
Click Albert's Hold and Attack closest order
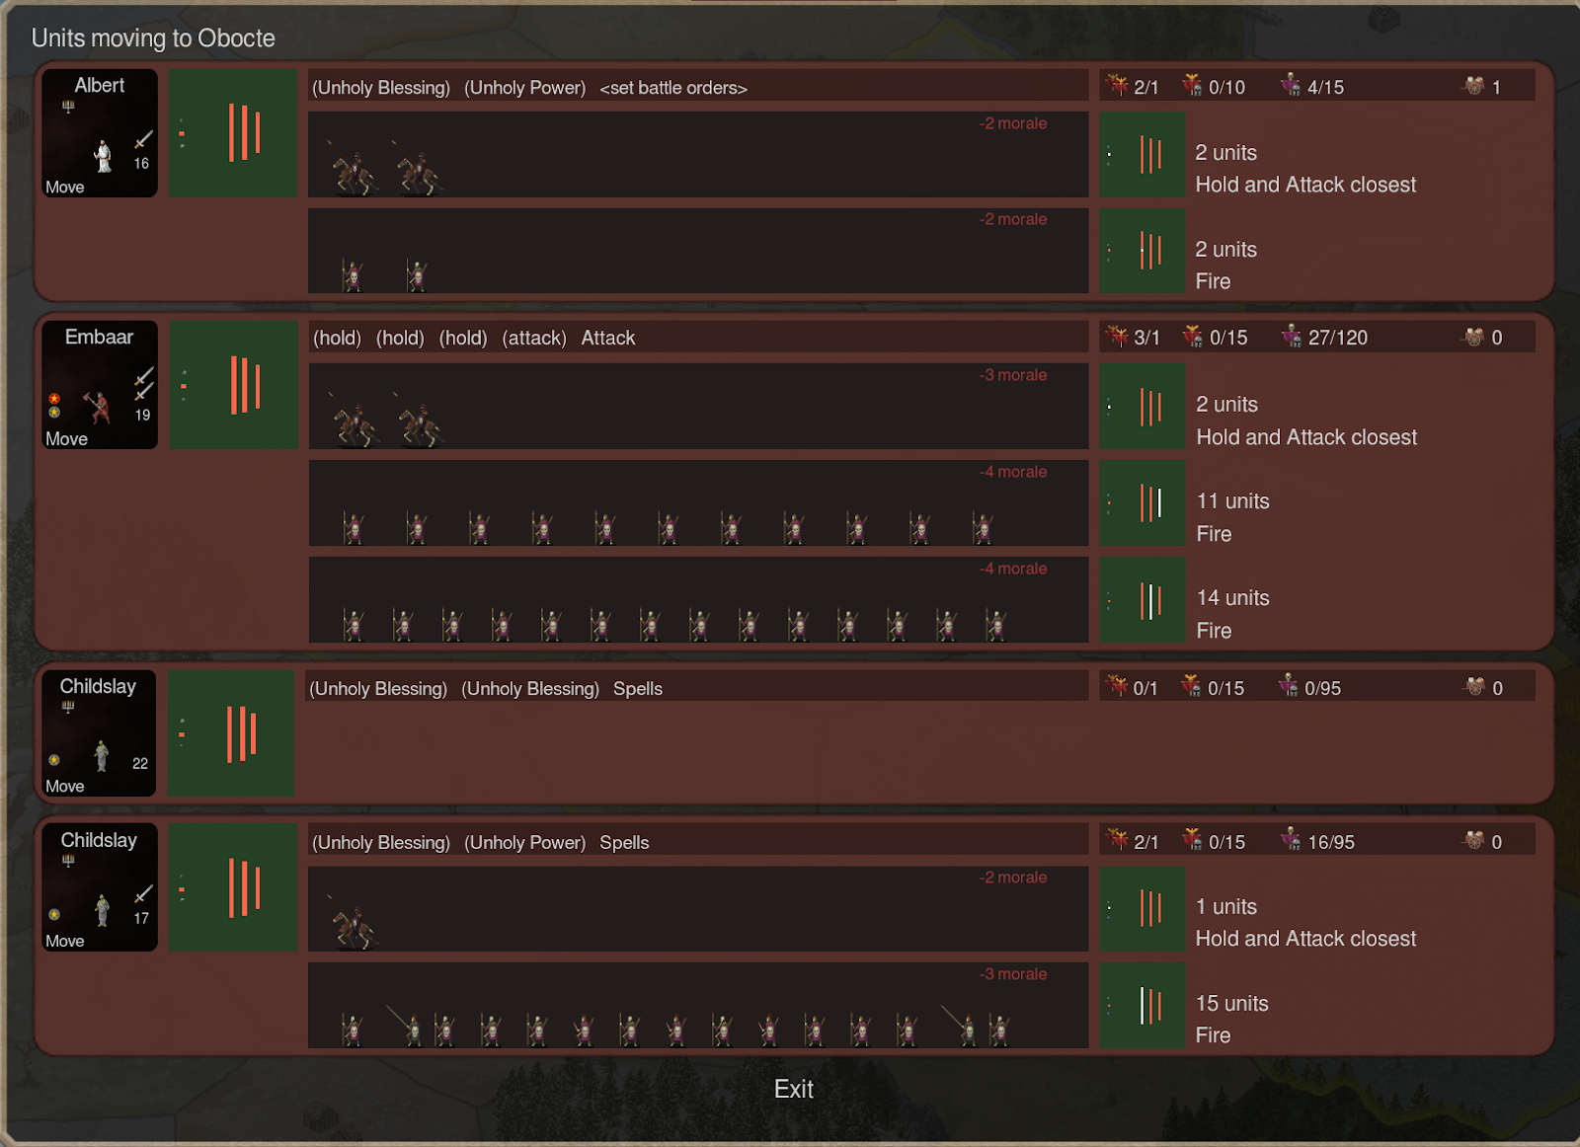[x=1305, y=185]
